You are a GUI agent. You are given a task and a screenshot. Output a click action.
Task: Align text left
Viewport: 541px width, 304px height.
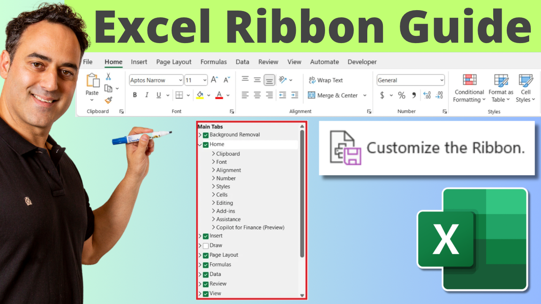(x=245, y=95)
